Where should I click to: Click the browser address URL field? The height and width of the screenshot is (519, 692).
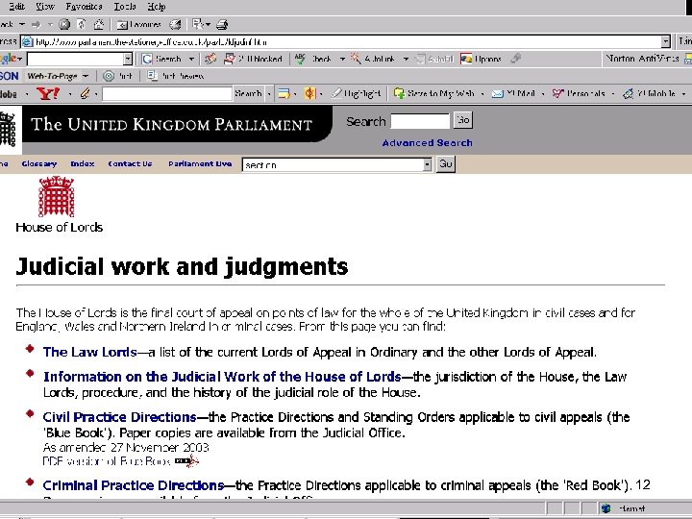pyautogui.click(x=347, y=42)
